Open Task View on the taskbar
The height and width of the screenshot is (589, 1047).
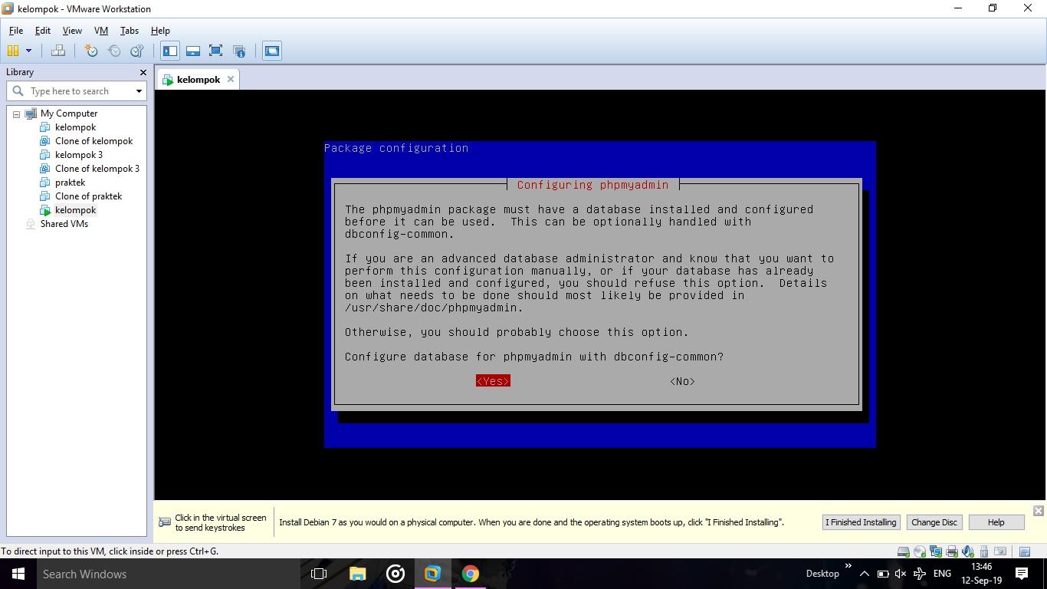click(x=319, y=574)
